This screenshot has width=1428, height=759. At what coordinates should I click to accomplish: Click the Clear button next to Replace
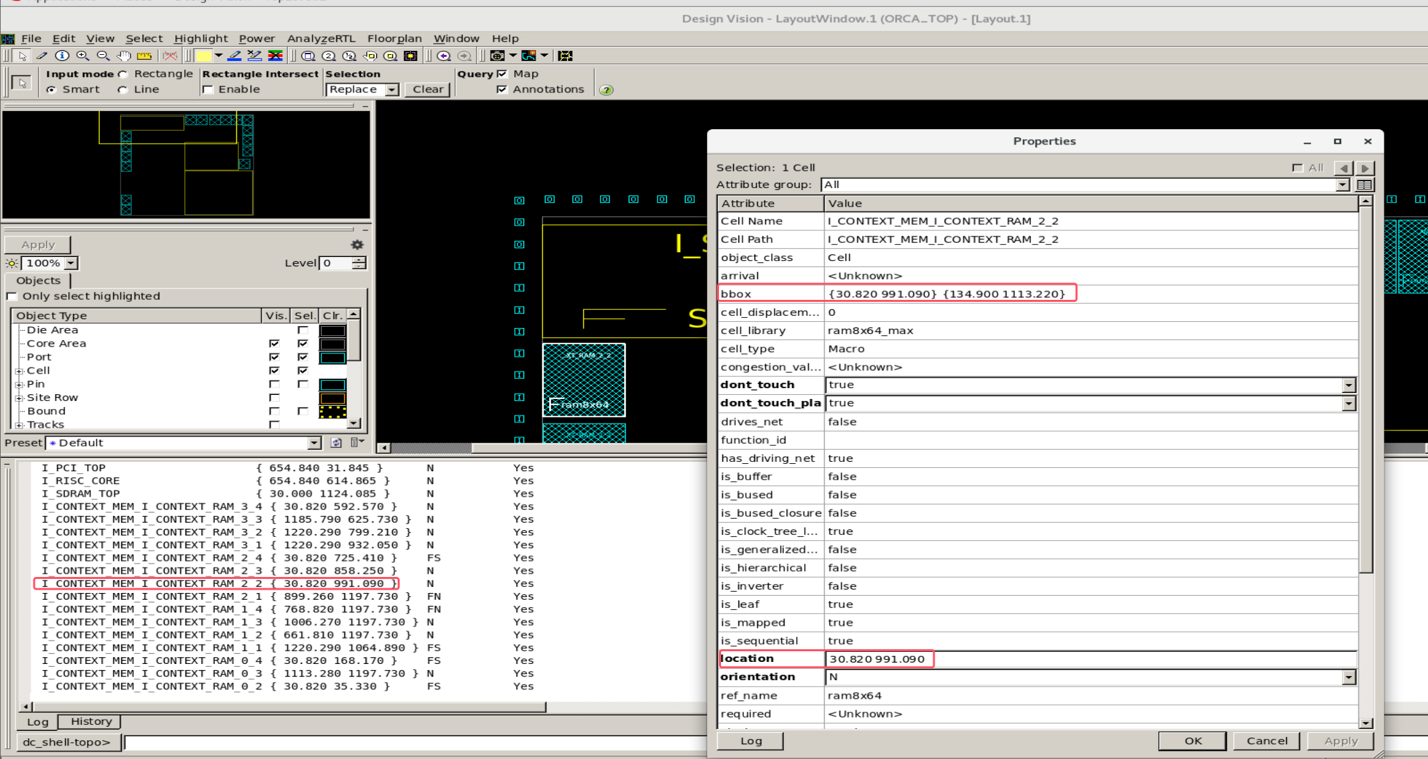click(x=427, y=89)
